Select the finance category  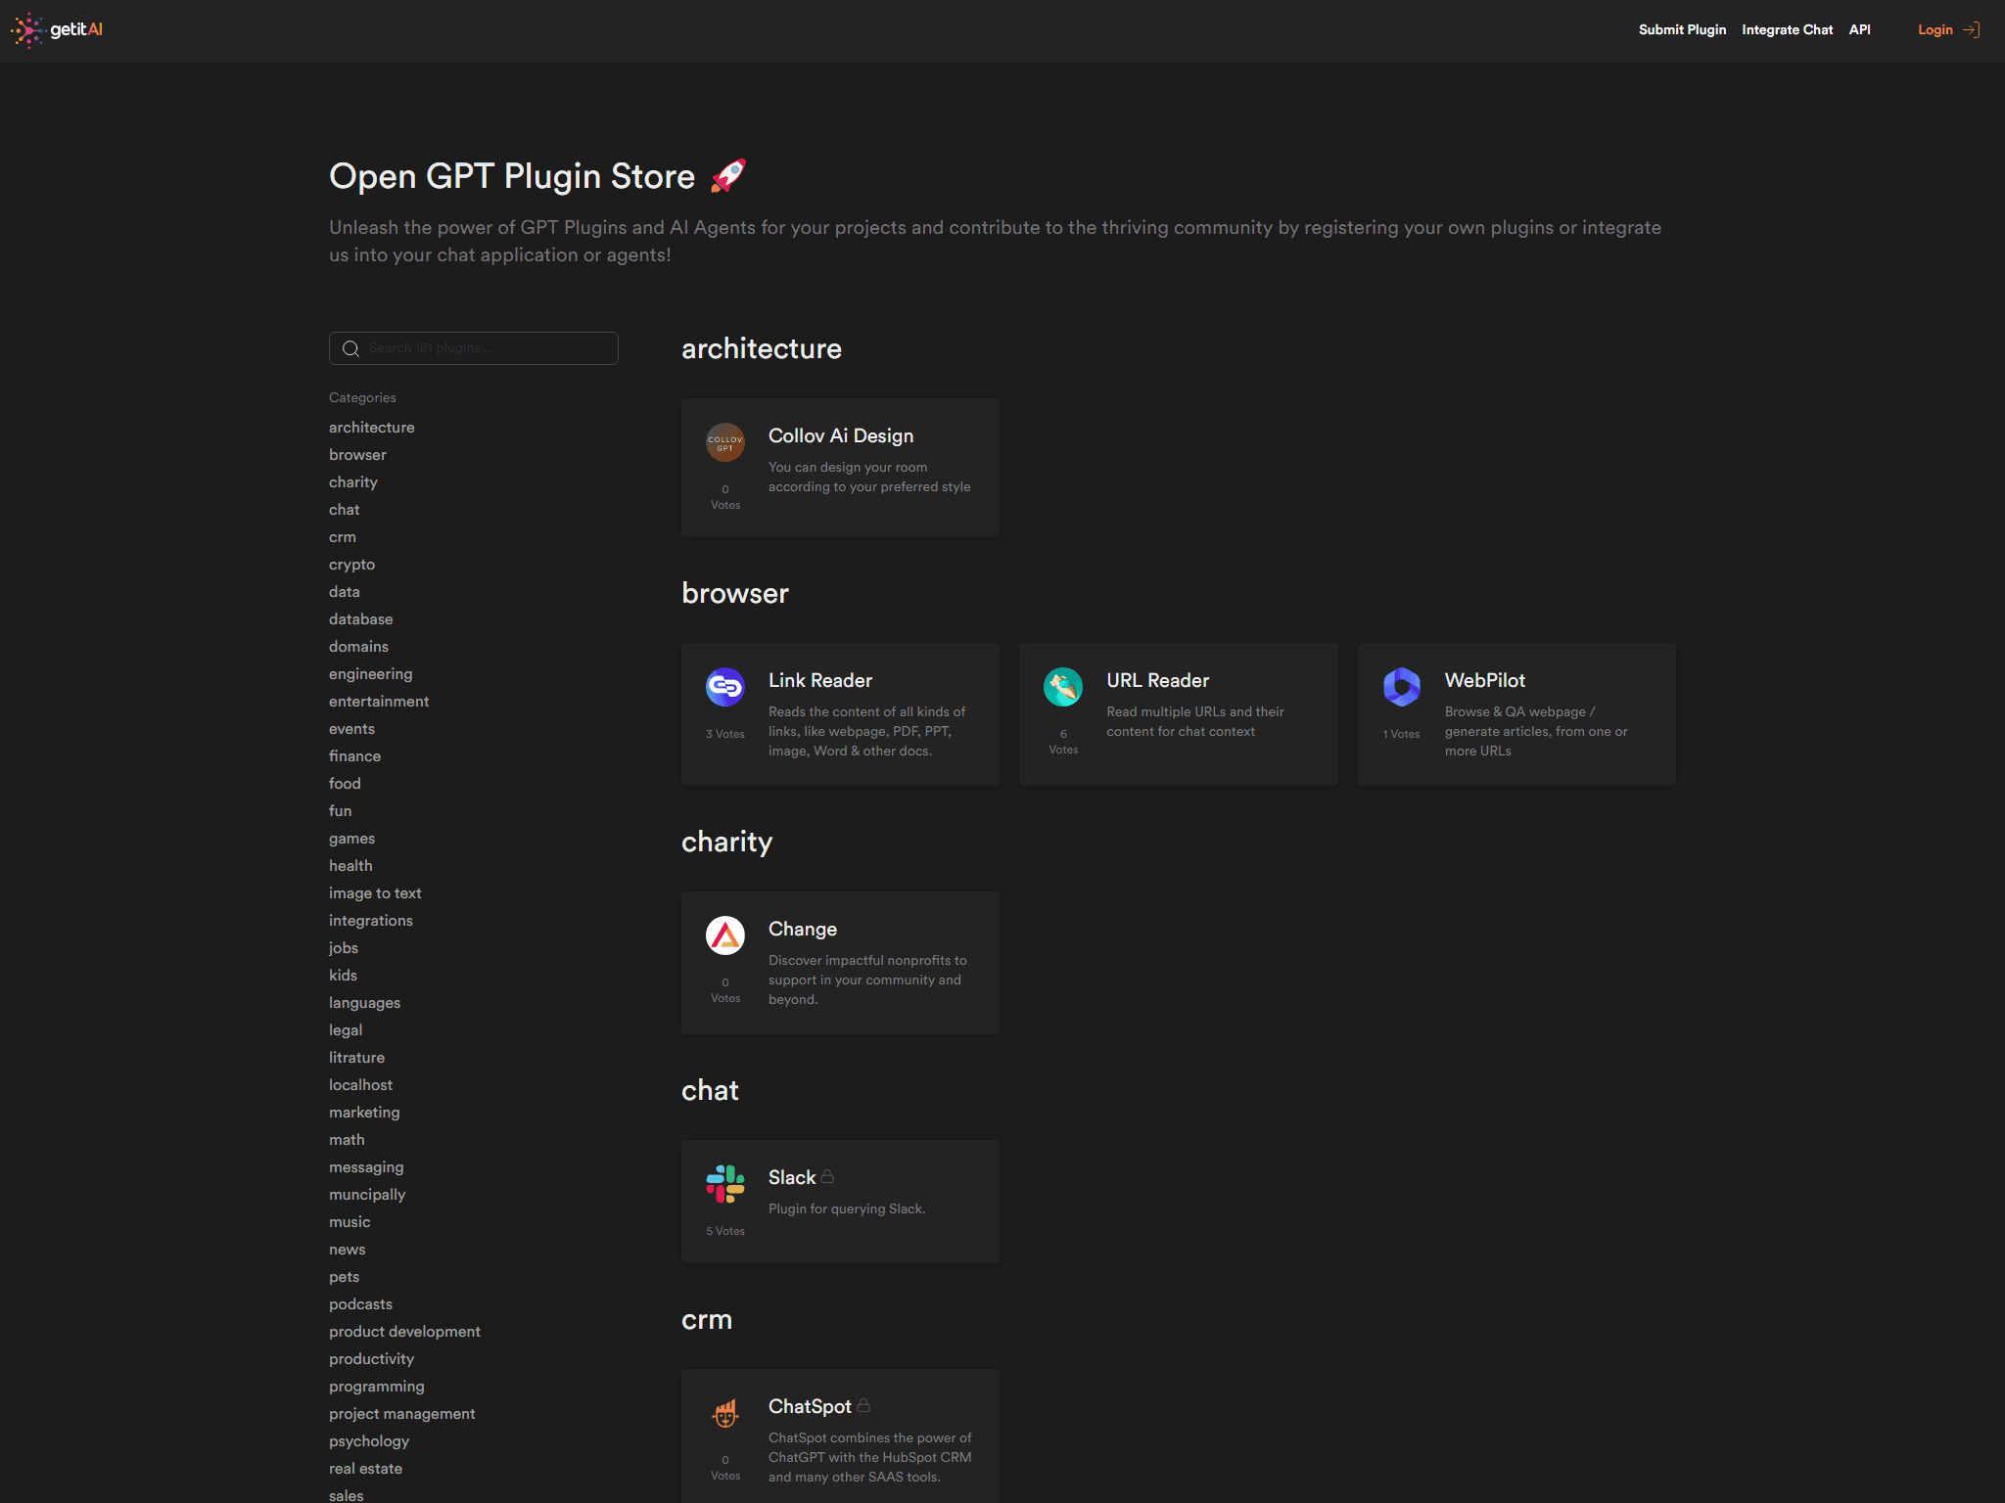coord(355,756)
